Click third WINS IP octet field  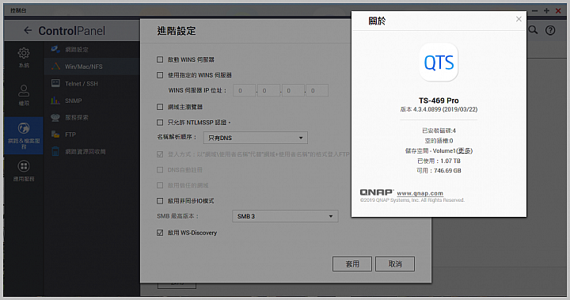tap(293, 90)
